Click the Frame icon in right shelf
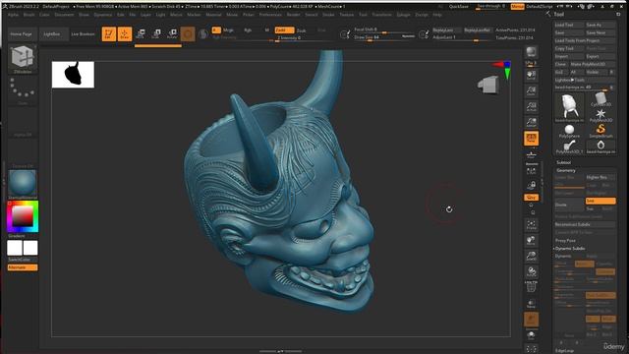The height and width of the screenshot is (354, 629). pyautogui.click(x=532, y=225)
